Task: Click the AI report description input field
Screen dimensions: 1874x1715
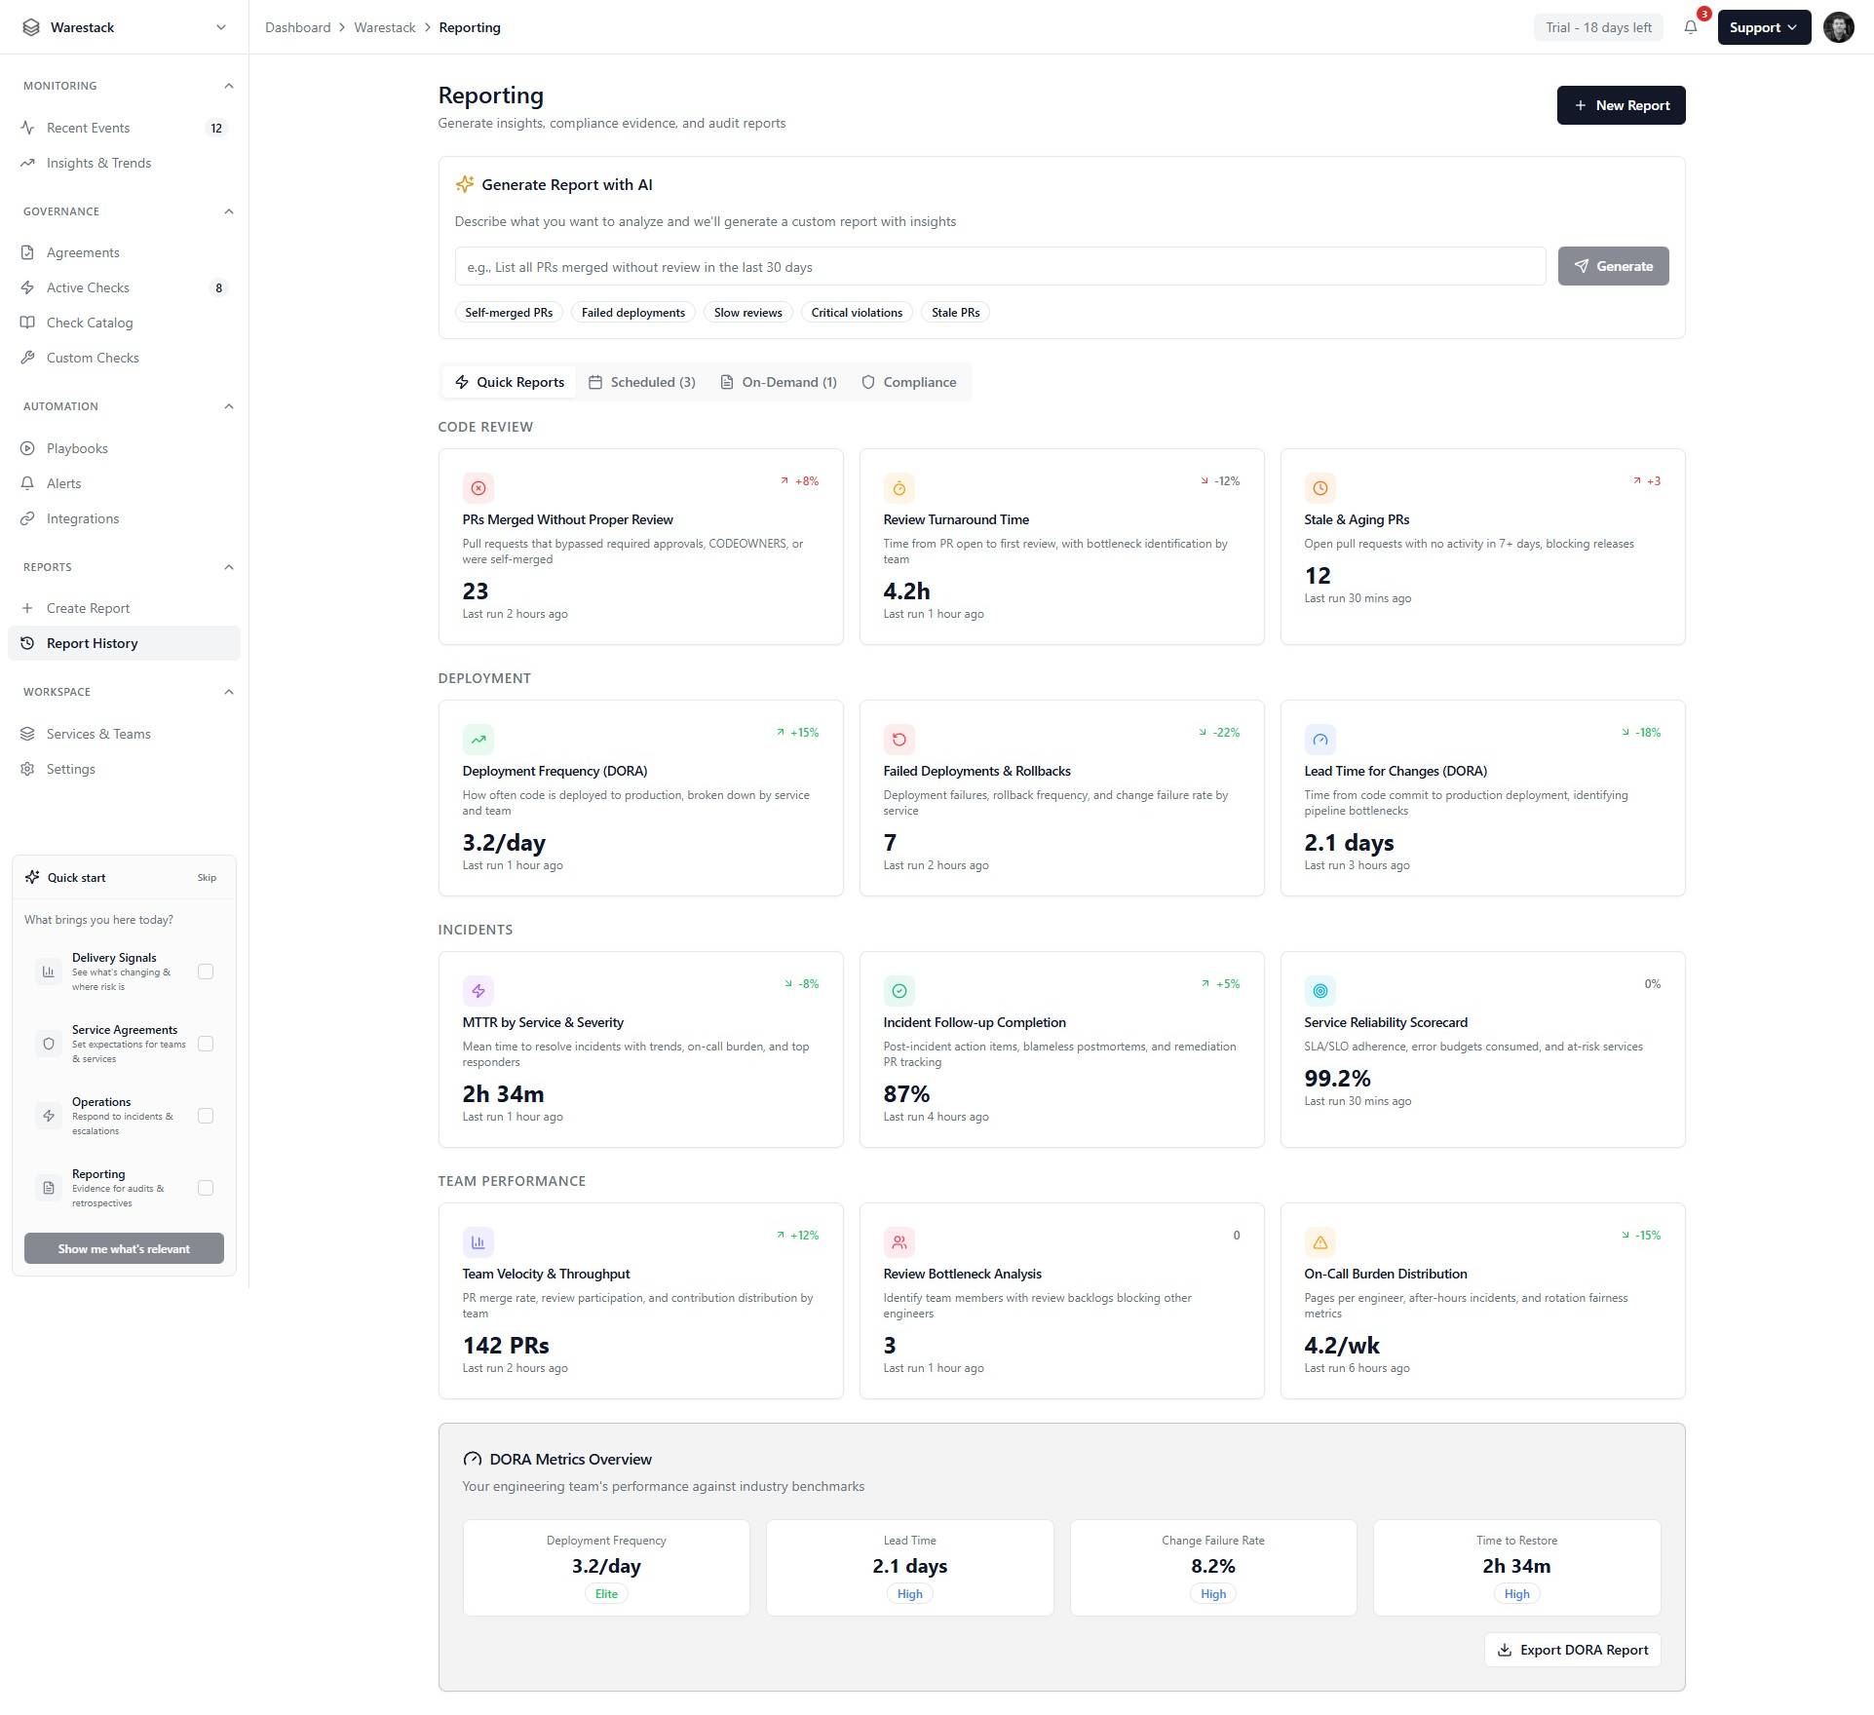Action: click(998, 266)
